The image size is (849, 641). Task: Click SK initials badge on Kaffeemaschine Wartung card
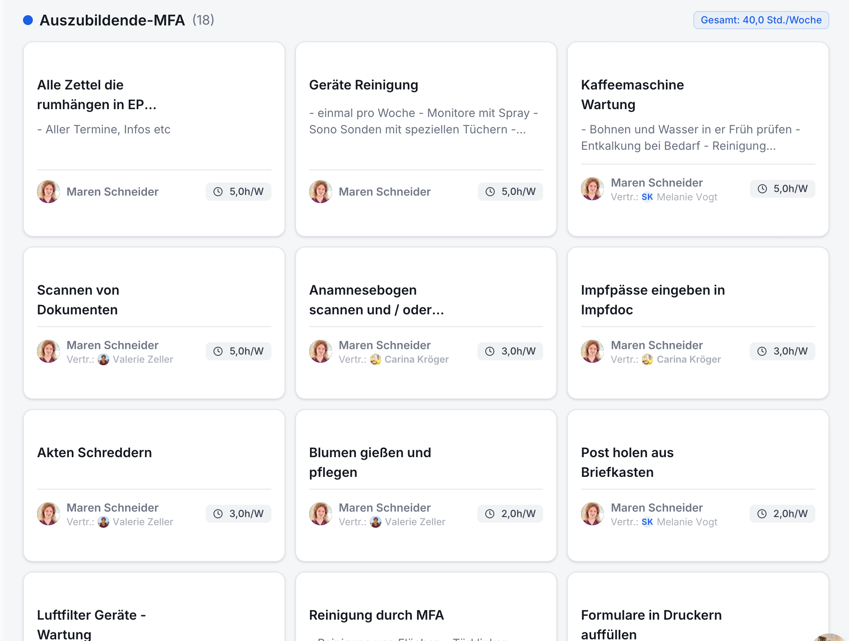pos(647,197)
